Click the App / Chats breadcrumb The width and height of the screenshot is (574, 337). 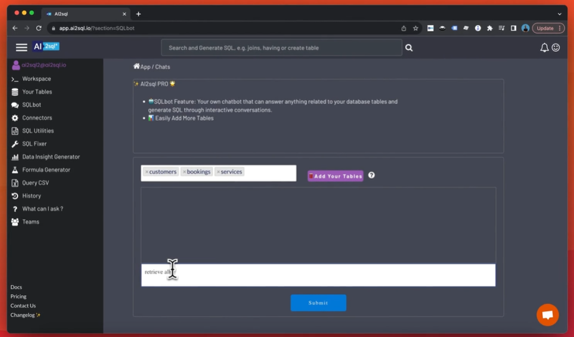[155, 67]
